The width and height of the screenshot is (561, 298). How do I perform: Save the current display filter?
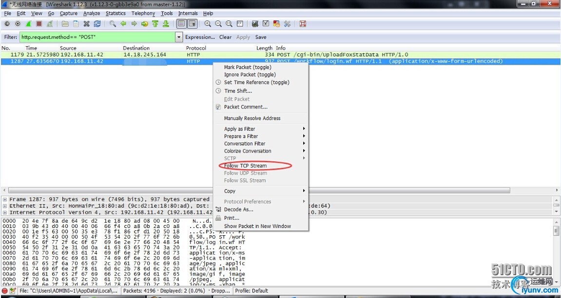pos(261,37)
